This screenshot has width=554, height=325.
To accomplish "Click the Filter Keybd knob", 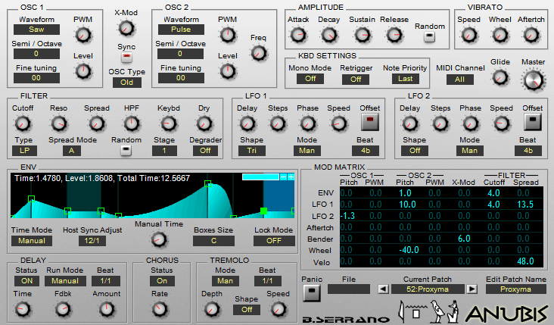I will click(x=169, y=123).
